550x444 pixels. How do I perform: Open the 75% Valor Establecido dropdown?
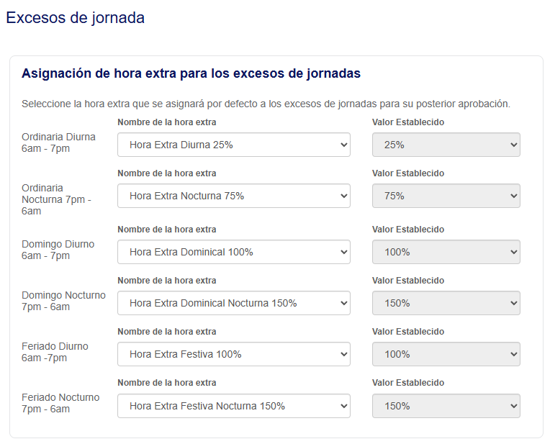pos(446,196)
